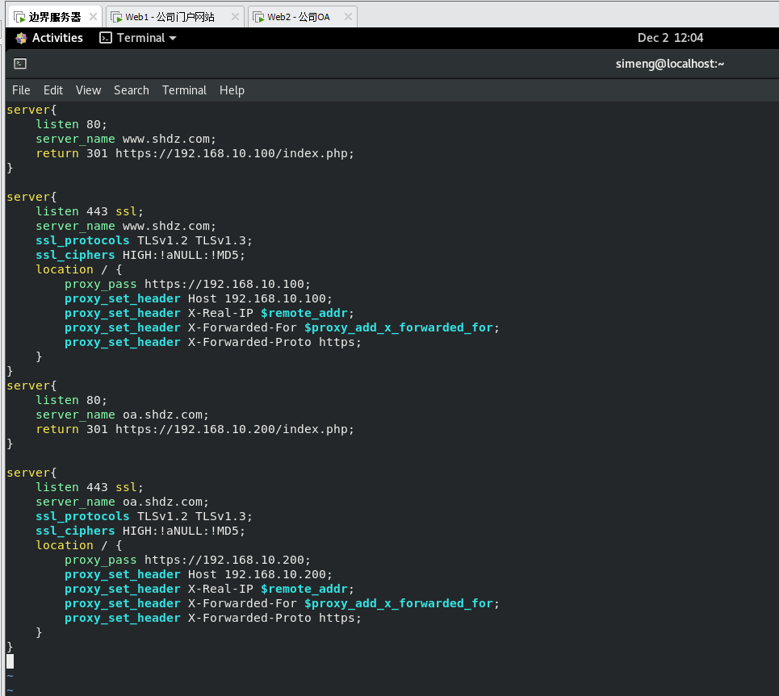Open the View menu
Image resolution: width=779 pixels, height=696 pixels.
pos(88,90)
